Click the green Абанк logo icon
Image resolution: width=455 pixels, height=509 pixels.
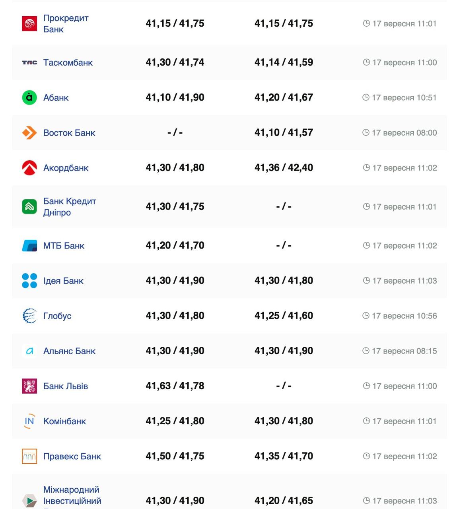[29, 97]
